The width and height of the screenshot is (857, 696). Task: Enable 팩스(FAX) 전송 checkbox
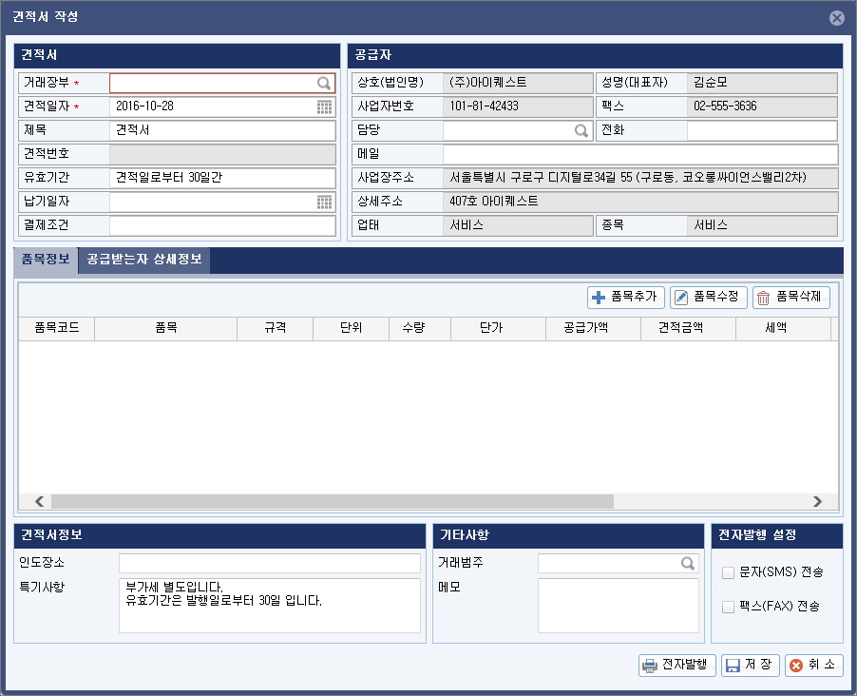coord(728,607)
